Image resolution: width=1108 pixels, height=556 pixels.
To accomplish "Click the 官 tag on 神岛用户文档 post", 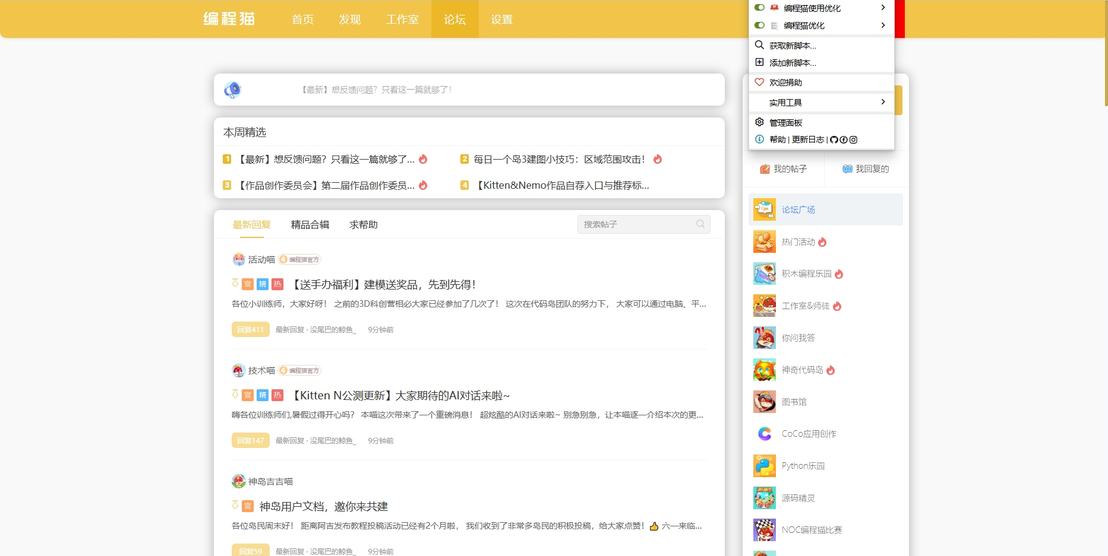I will pyautogui.click(x=248, y=506).
